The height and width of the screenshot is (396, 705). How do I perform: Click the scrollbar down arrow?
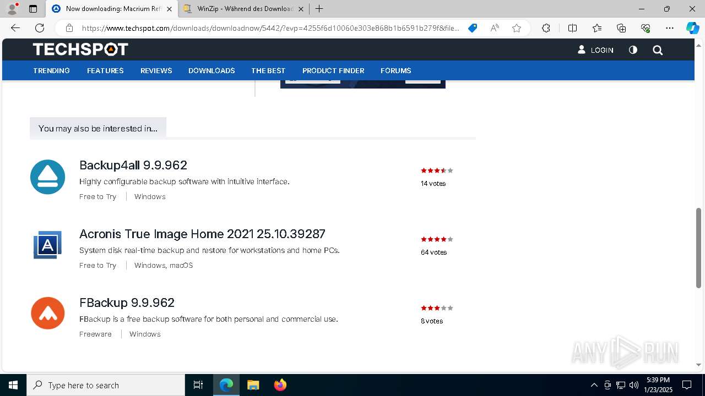[x=699, y=365]
